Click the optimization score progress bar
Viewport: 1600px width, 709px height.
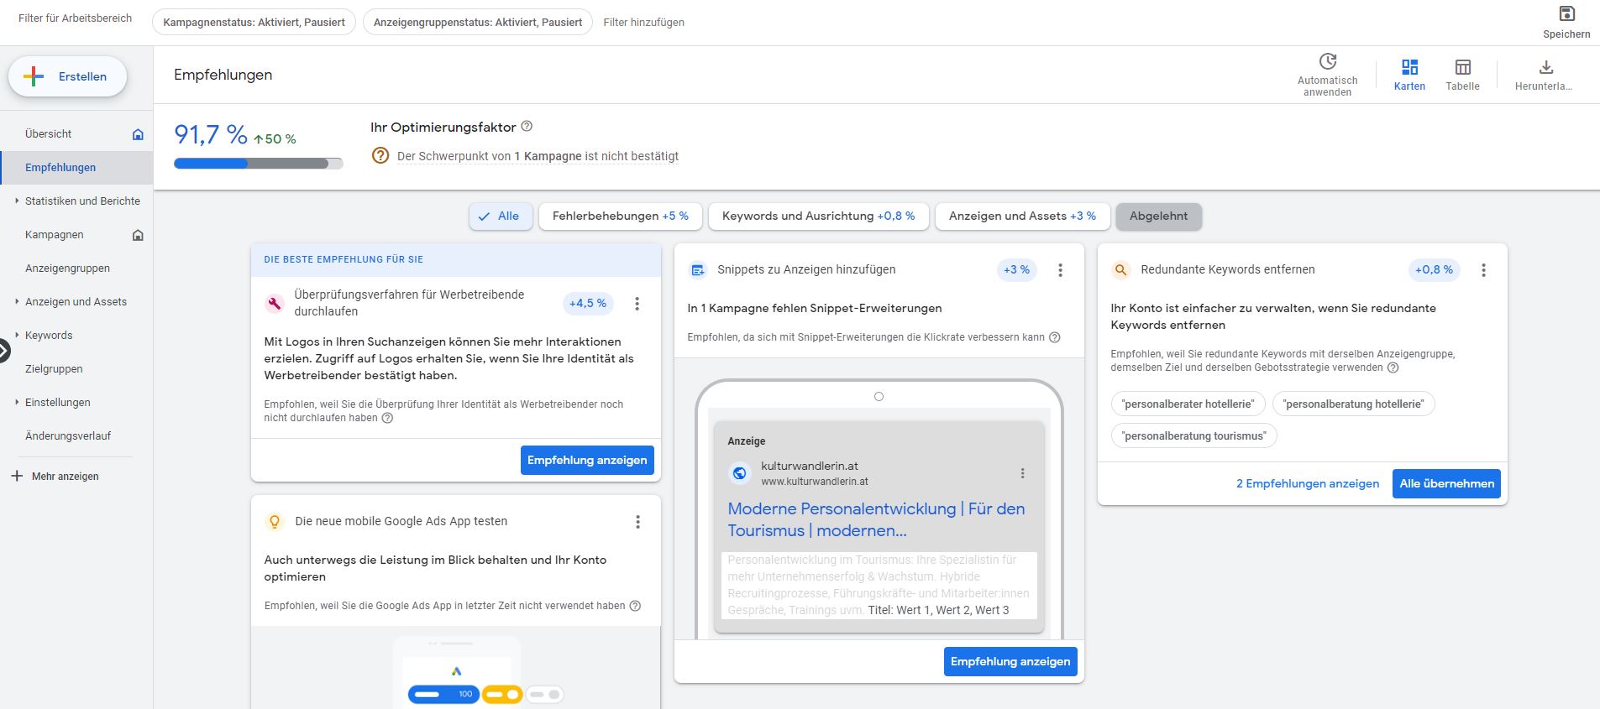(x=258, y=164)
